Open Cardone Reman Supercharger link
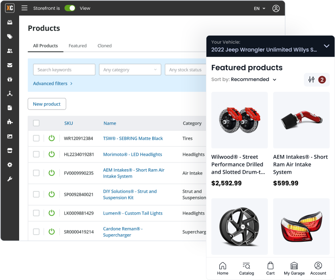 click(x=123, y=231)
